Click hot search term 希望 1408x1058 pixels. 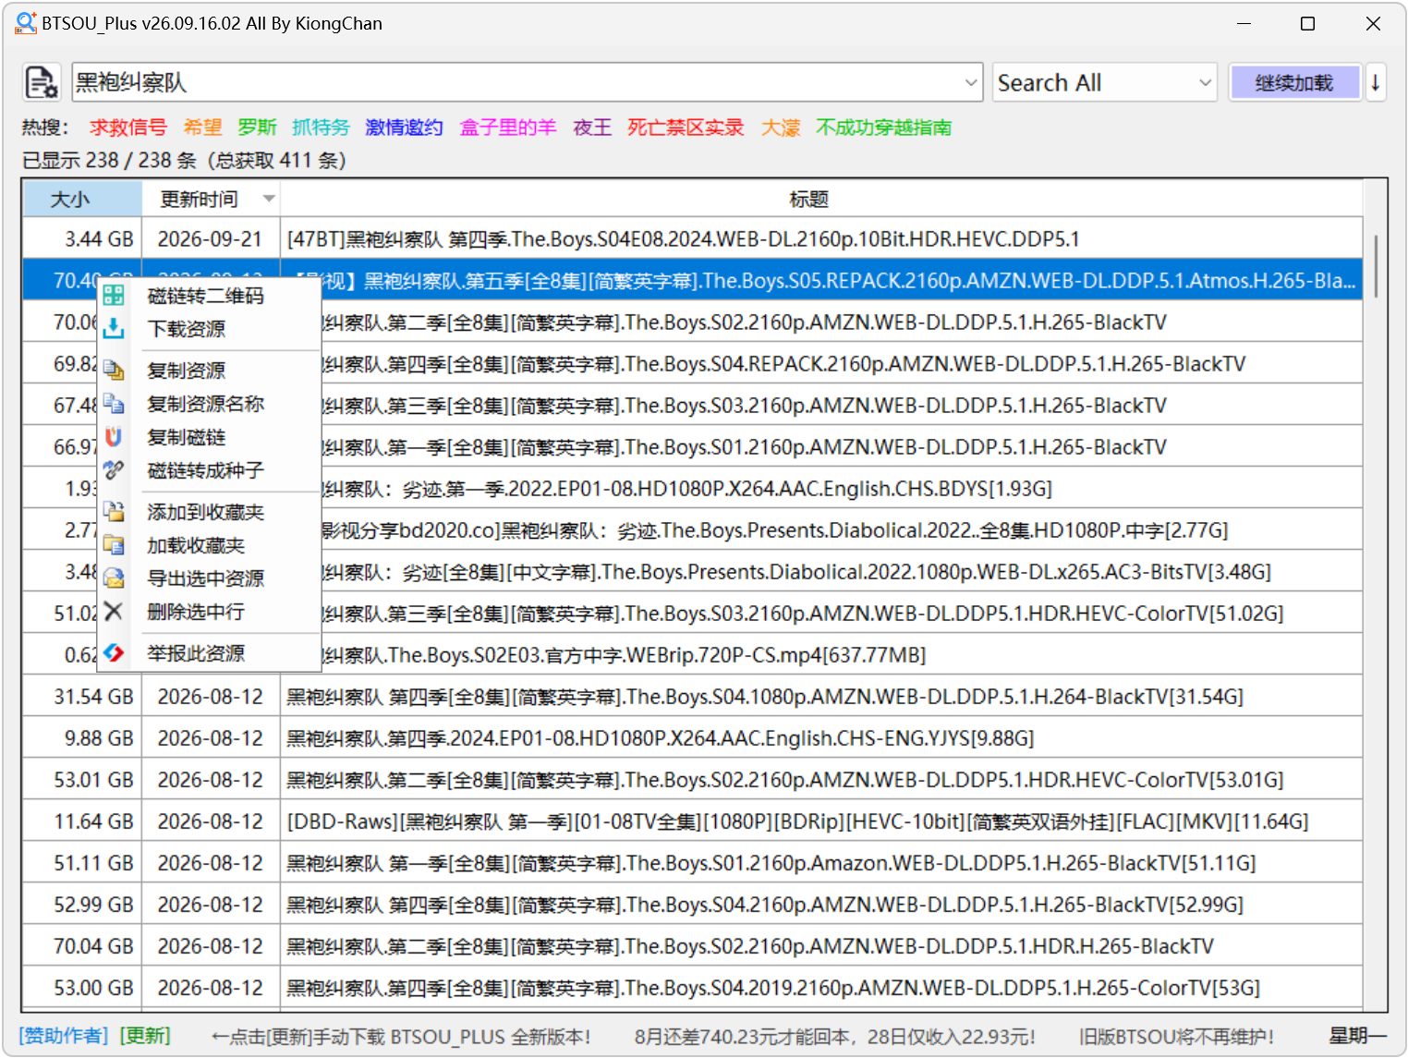pos(202,128)
